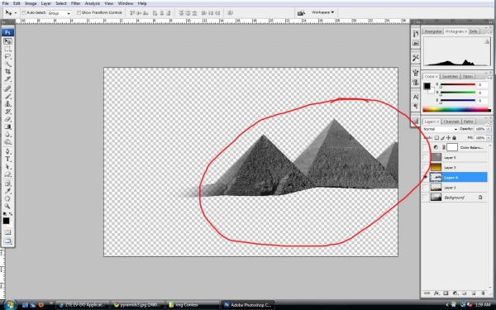The height and width of the screenshot is (310, 496).
Task: Select the Pen tool
Action: (7, 151)
